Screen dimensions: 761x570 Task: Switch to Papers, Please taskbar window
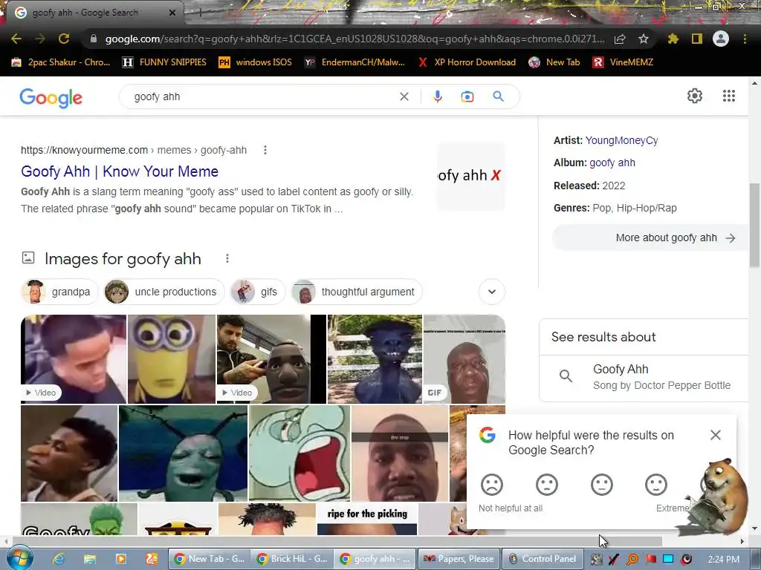point(458,559)
